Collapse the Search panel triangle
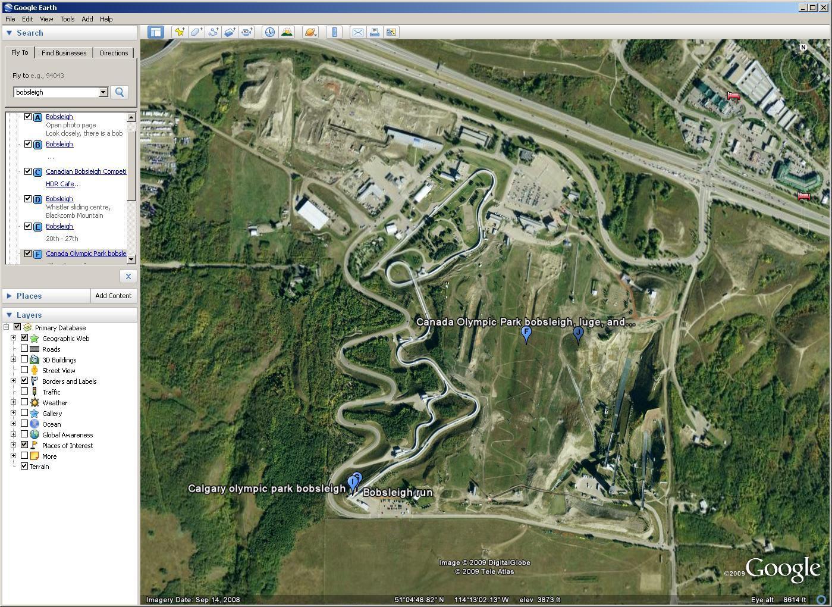The image size is (832, 607). (x=9, y=33)
